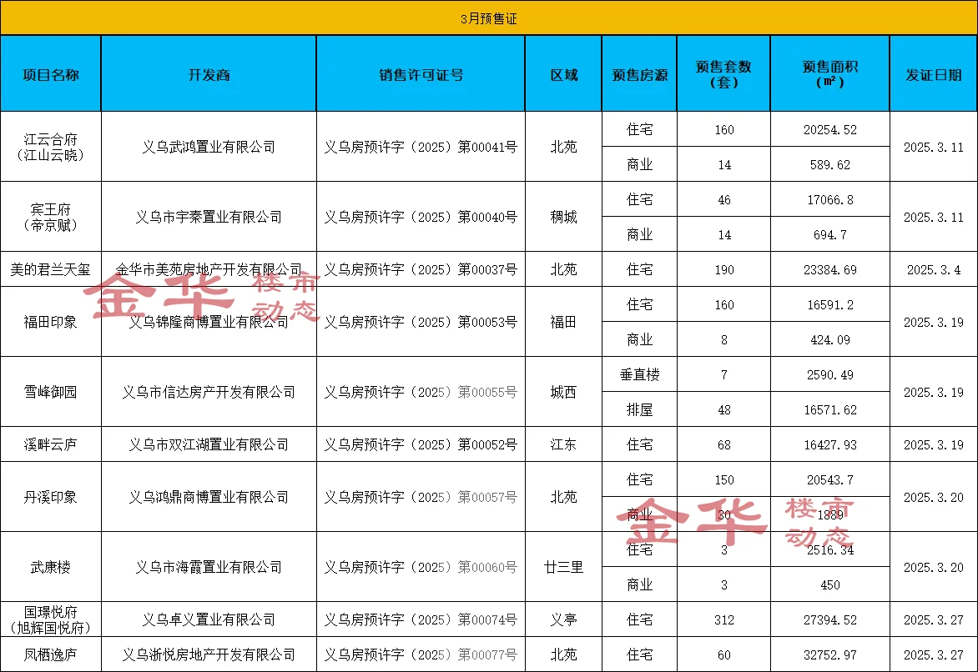Select the 预售房源 column header
Screen dimensions: 978x672
pos(639,74)
